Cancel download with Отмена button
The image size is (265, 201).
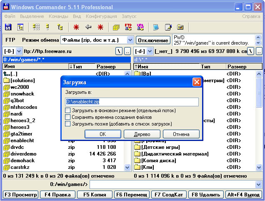(x=181, y=134)
